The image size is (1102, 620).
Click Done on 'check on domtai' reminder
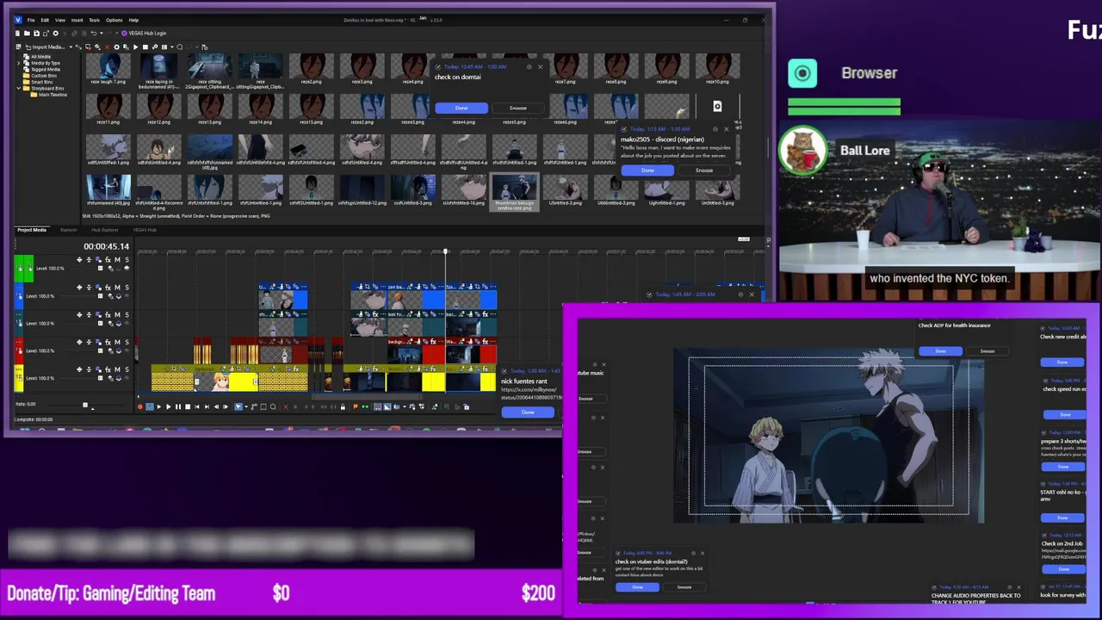pos(461,108)
